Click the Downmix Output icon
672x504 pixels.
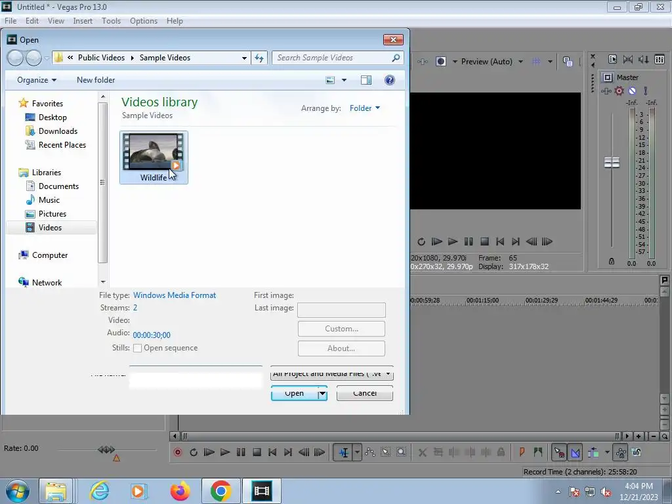(x=628, y=60)
